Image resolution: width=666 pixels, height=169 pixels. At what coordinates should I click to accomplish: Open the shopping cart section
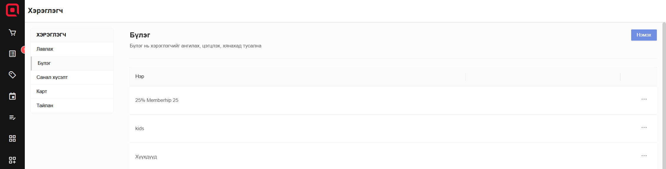(12, 33)
